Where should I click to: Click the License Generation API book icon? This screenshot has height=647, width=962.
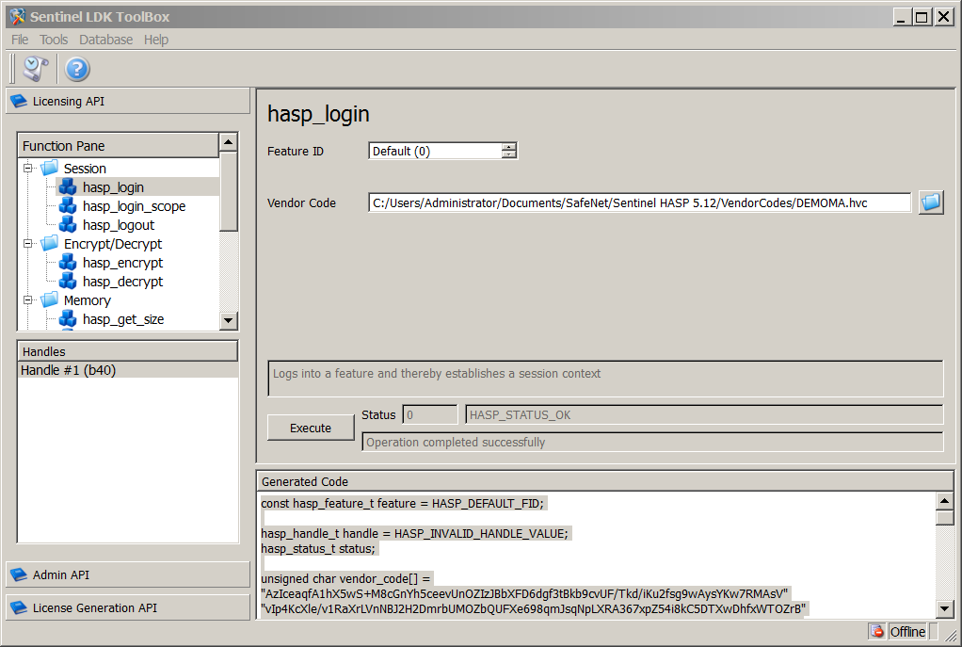coord(19,607)
